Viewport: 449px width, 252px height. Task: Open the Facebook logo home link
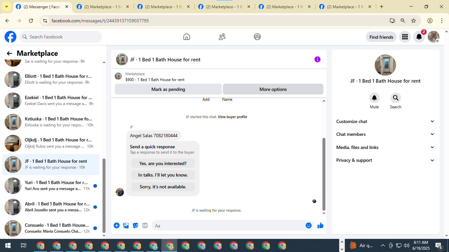11,37
